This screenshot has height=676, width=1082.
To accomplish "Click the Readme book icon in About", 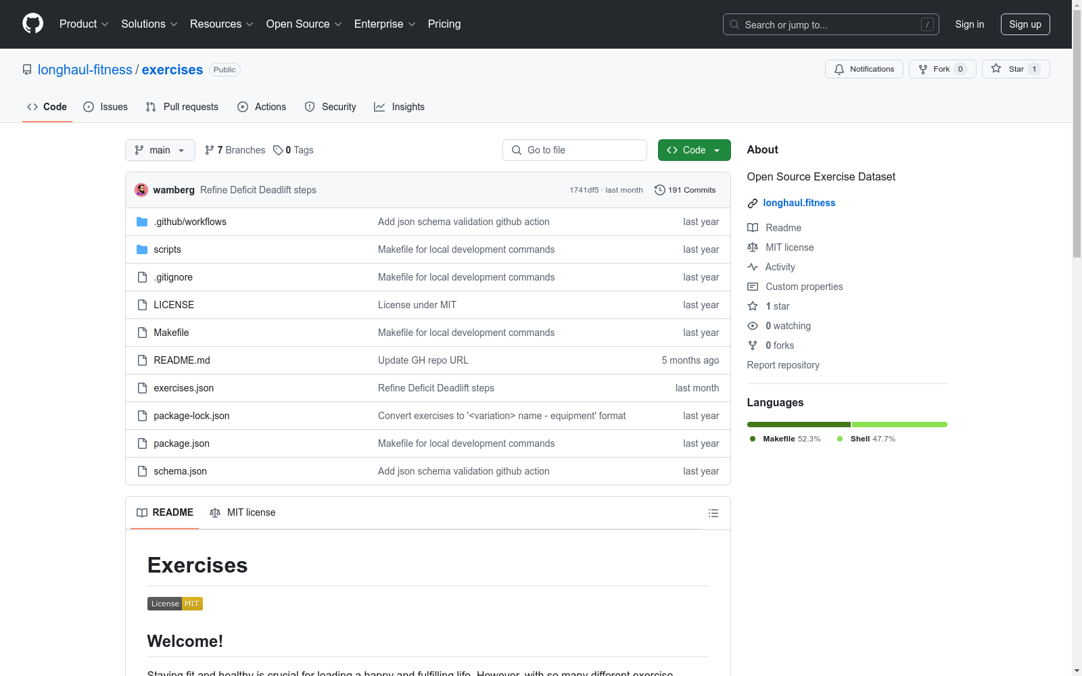I will (753, 228).
